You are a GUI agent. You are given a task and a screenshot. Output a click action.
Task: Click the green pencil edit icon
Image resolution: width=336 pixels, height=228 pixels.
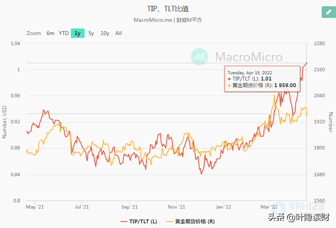pyautogui.click(x=329, y=12)
